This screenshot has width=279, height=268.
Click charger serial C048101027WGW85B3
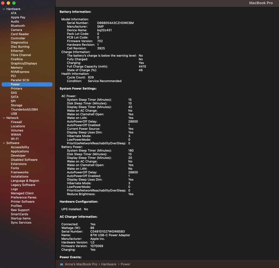[x=108, y=232]
